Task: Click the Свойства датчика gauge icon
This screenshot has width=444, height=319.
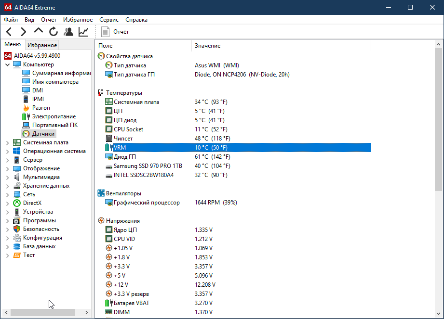Action: click(x=101, y=56)
